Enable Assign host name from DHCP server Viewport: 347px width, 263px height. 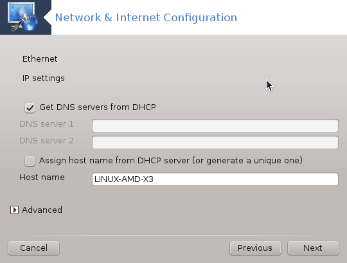[30, 161]
